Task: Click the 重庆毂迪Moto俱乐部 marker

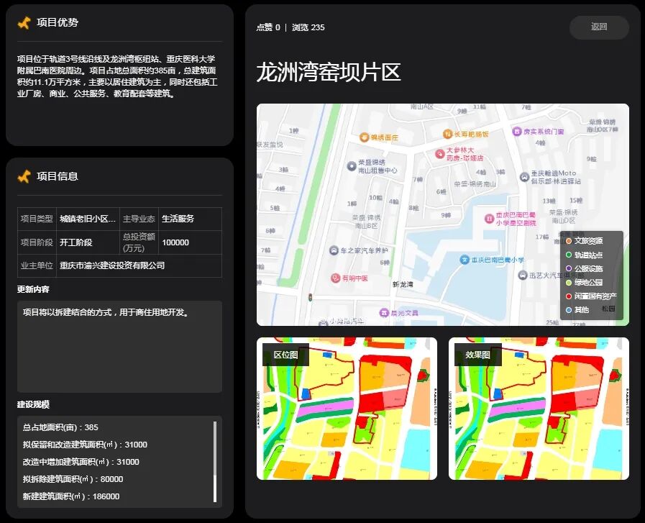Action: click(524, 177)
